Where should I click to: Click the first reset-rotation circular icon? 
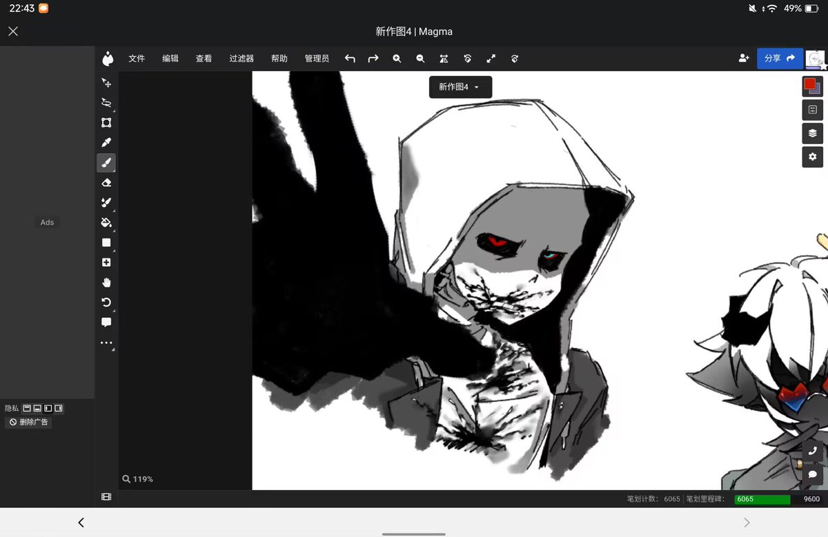click(x=467, y=59)
